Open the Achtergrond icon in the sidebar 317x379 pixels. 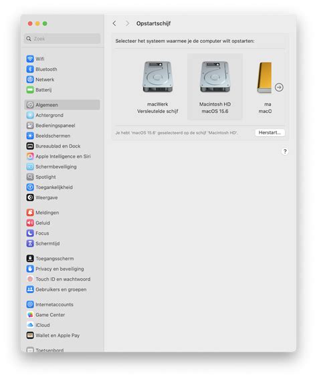click(x=30, y=115)
